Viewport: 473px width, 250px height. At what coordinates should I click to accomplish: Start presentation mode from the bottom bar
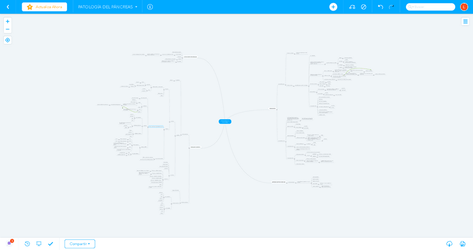coord(39,244)
